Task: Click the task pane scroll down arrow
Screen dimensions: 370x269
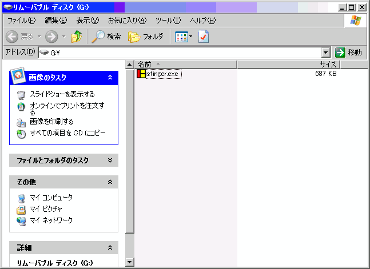Action: pos(130,262)
